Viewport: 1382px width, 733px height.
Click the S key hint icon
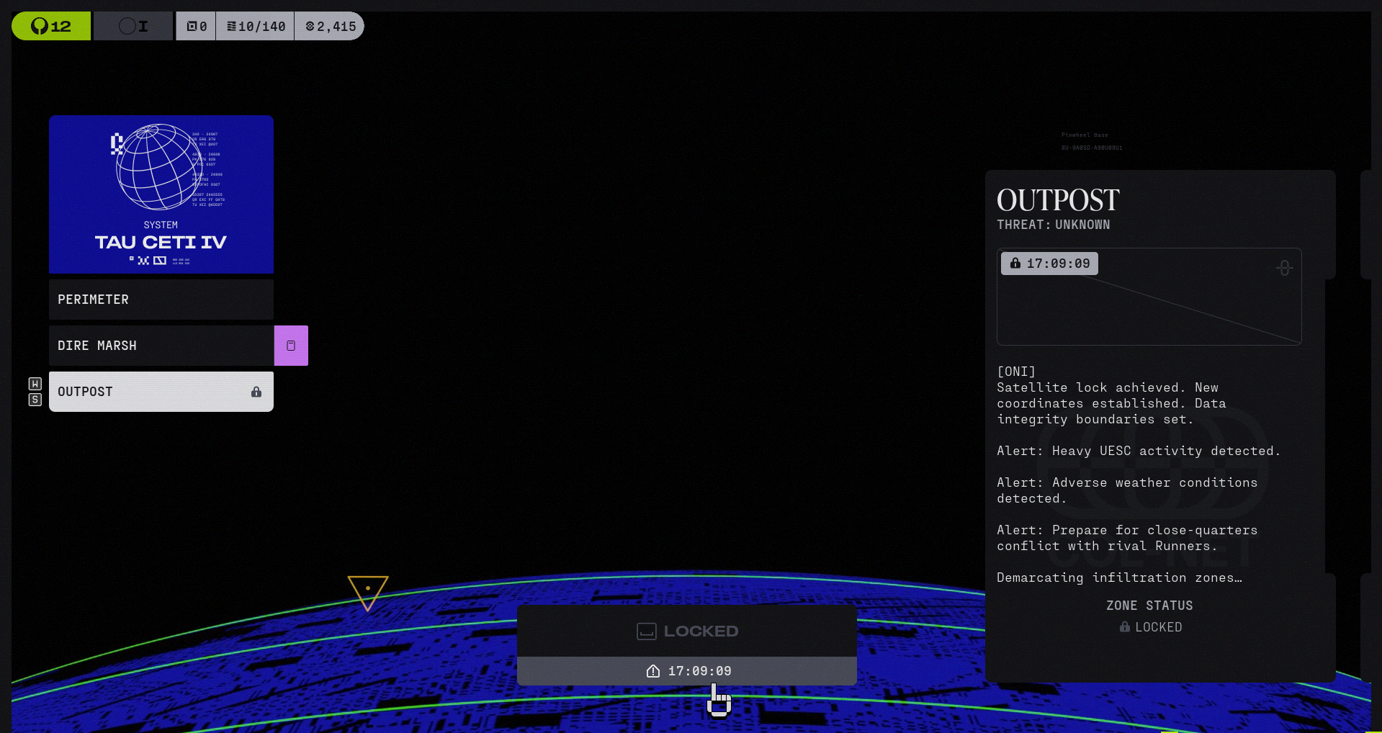35,400
